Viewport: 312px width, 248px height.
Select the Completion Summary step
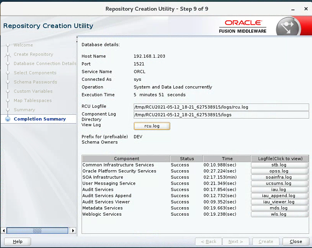40,119
